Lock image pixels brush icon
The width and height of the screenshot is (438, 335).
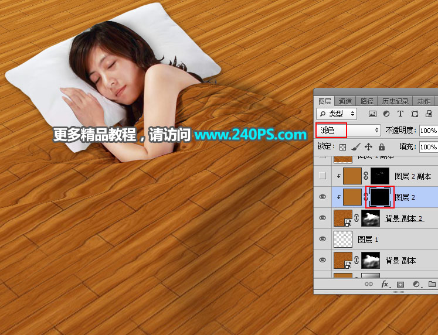355,147
